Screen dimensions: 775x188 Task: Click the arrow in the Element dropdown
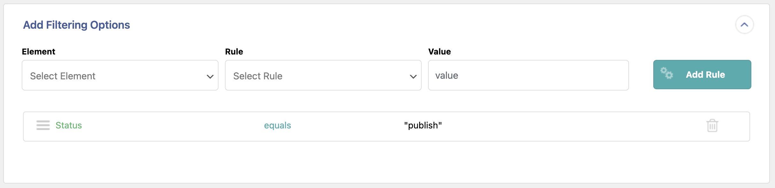click(210, 76)
